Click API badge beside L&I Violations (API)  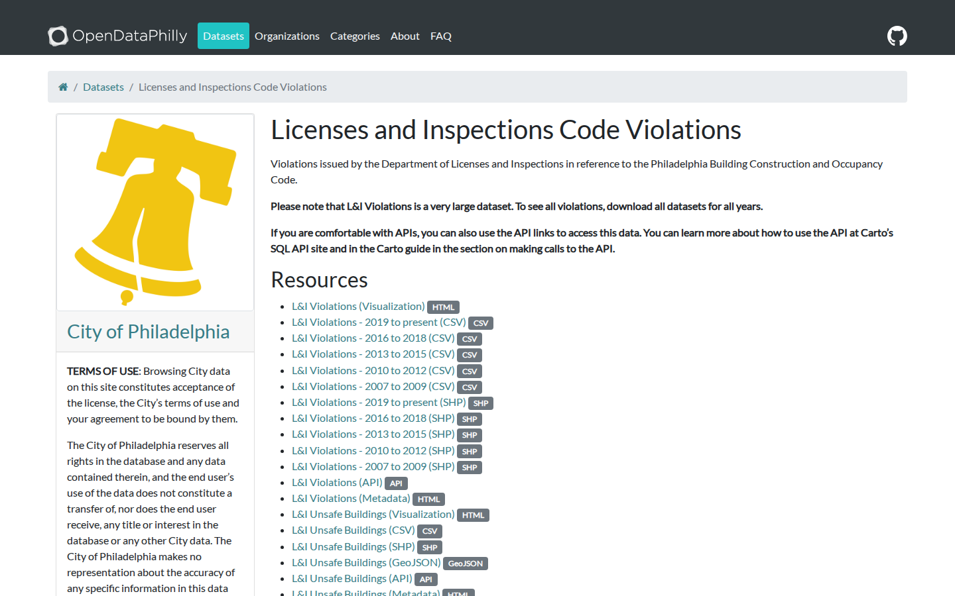[396, 483]
